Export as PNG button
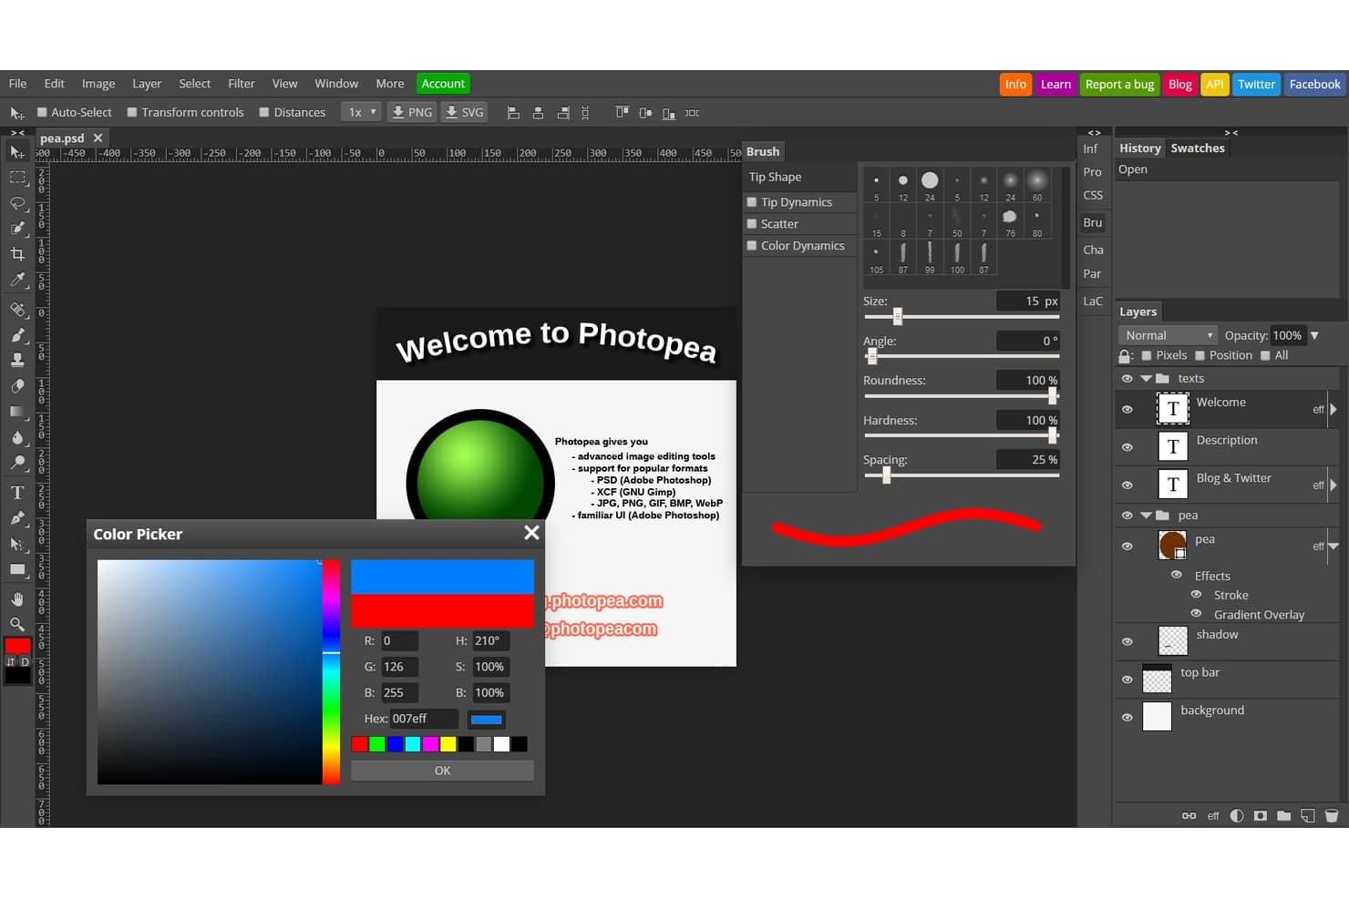Image resolution: width=1349 pixels, height=899 pixels. pyautogui.click(x=411, y=112)
